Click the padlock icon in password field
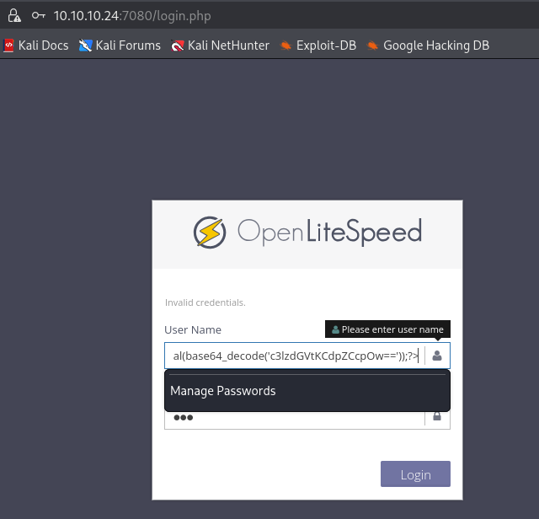The image size is (539, 519). (437, 416)
